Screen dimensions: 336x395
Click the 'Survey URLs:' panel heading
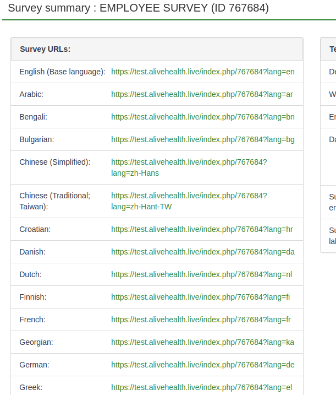tap(45, 49)
